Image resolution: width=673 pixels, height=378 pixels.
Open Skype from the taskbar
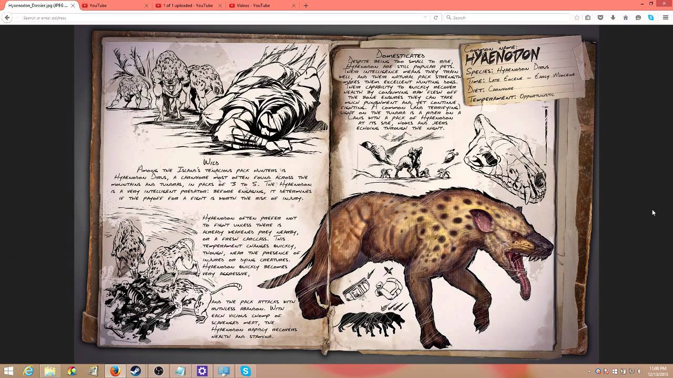[x=245, y=371]
